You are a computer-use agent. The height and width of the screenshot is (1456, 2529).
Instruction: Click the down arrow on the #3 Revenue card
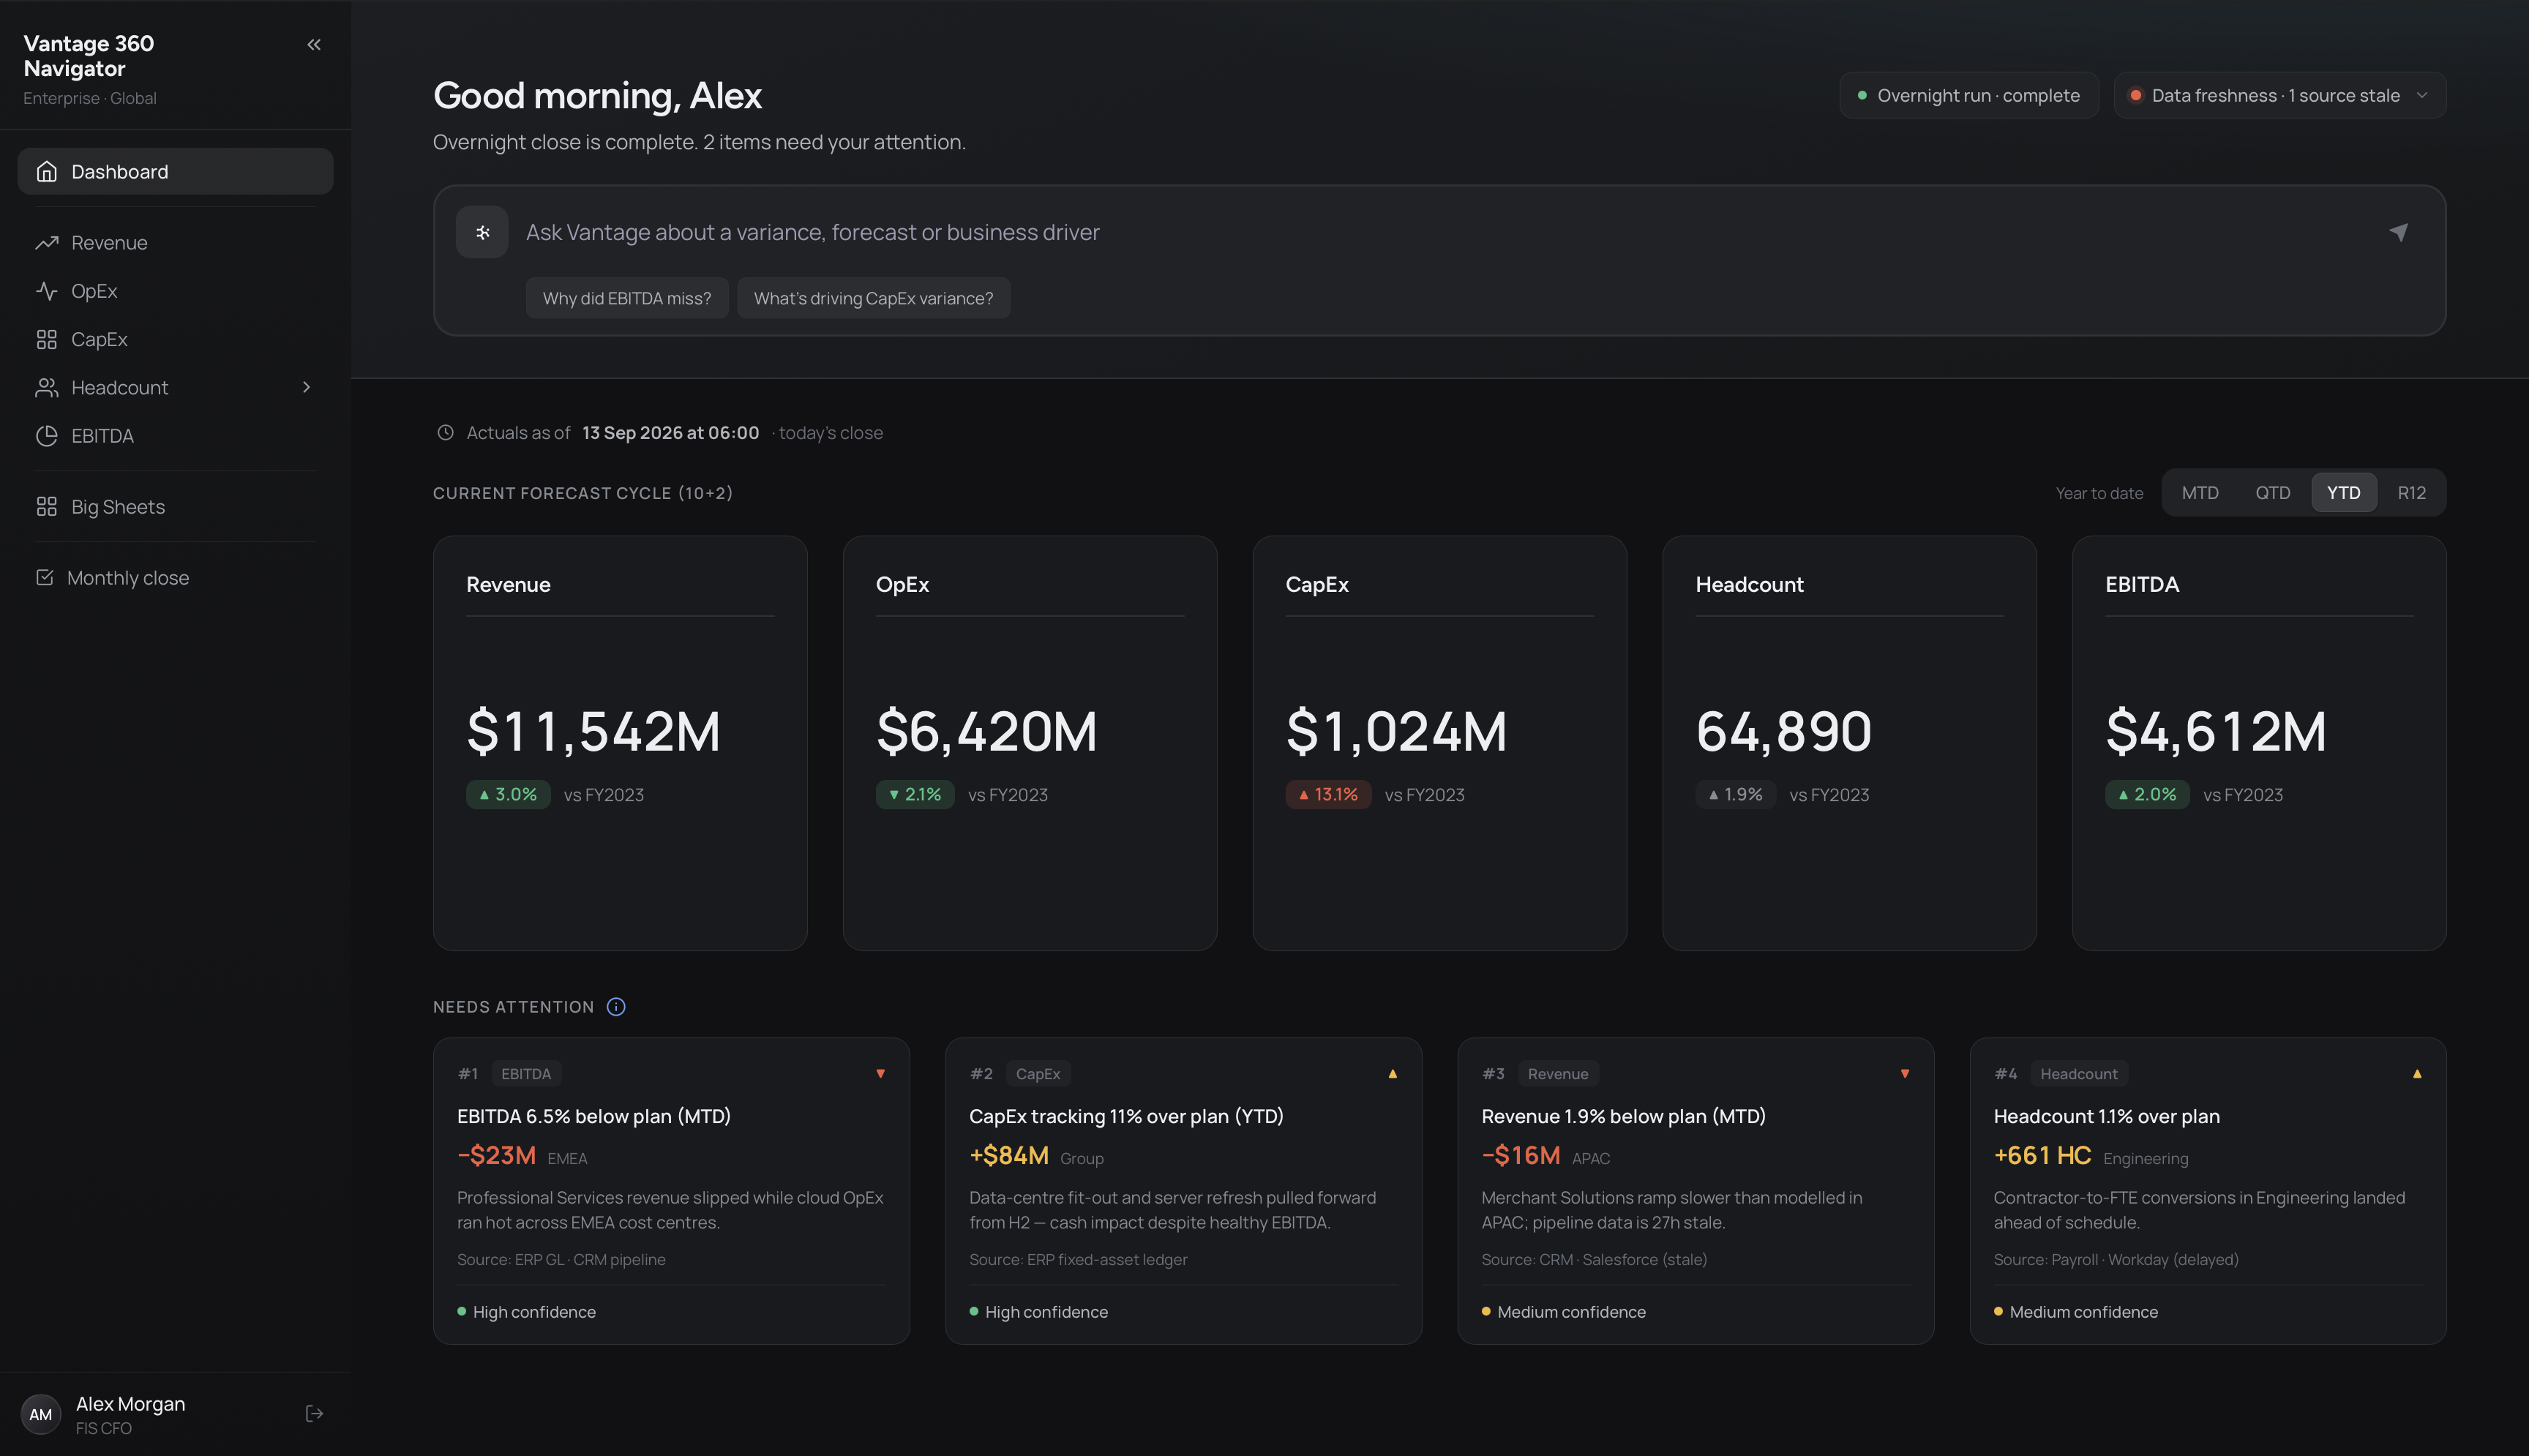click(1905, 1074)
